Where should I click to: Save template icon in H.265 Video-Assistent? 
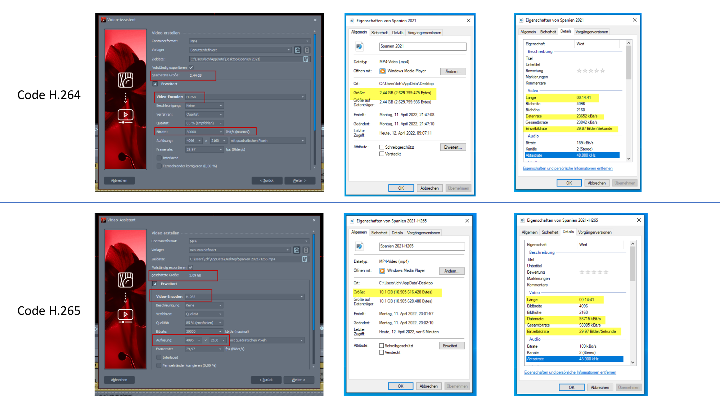[x=296, y=250]
